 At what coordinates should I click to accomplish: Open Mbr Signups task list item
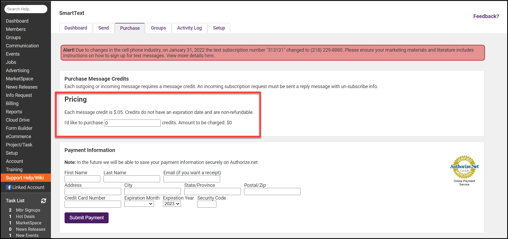click(x=28, y=210)
